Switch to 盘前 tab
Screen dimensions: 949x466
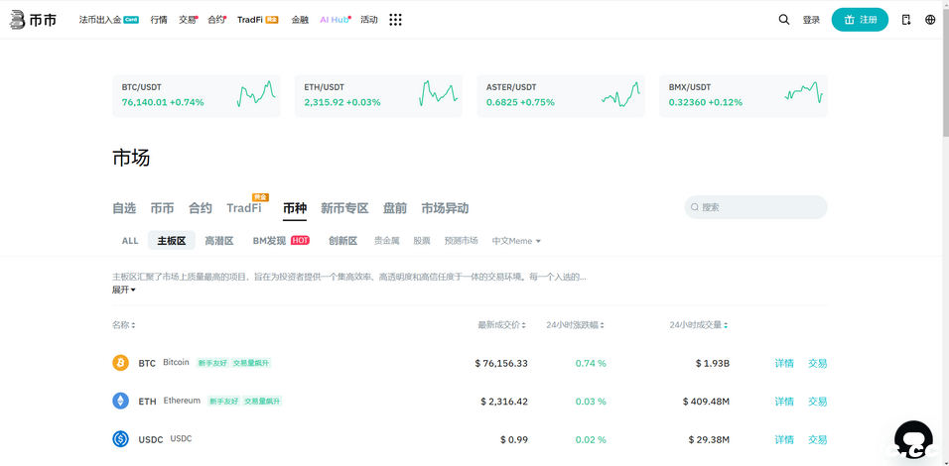point(395,208)
